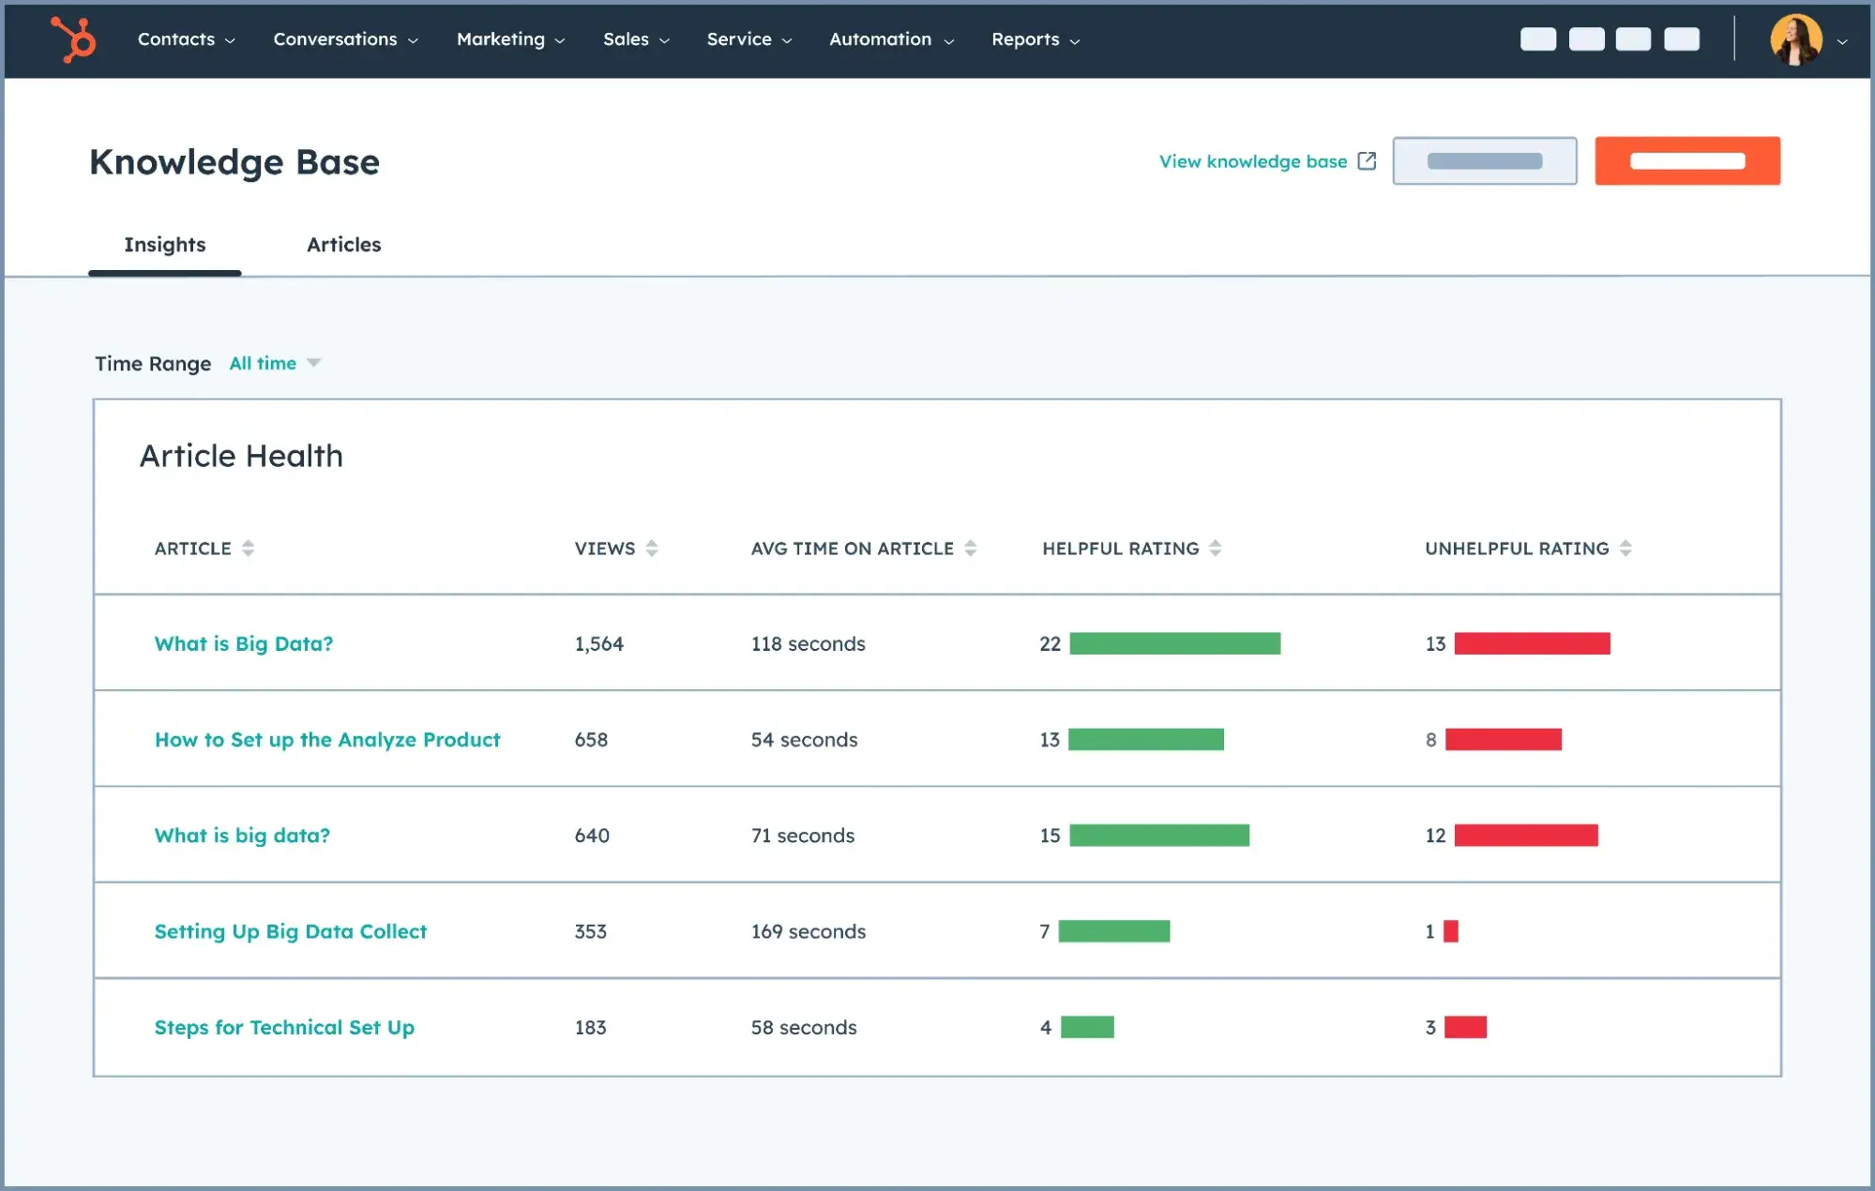Click the HubSpot sprocket logo
1875x1191 pixels.
click(73, 39)
